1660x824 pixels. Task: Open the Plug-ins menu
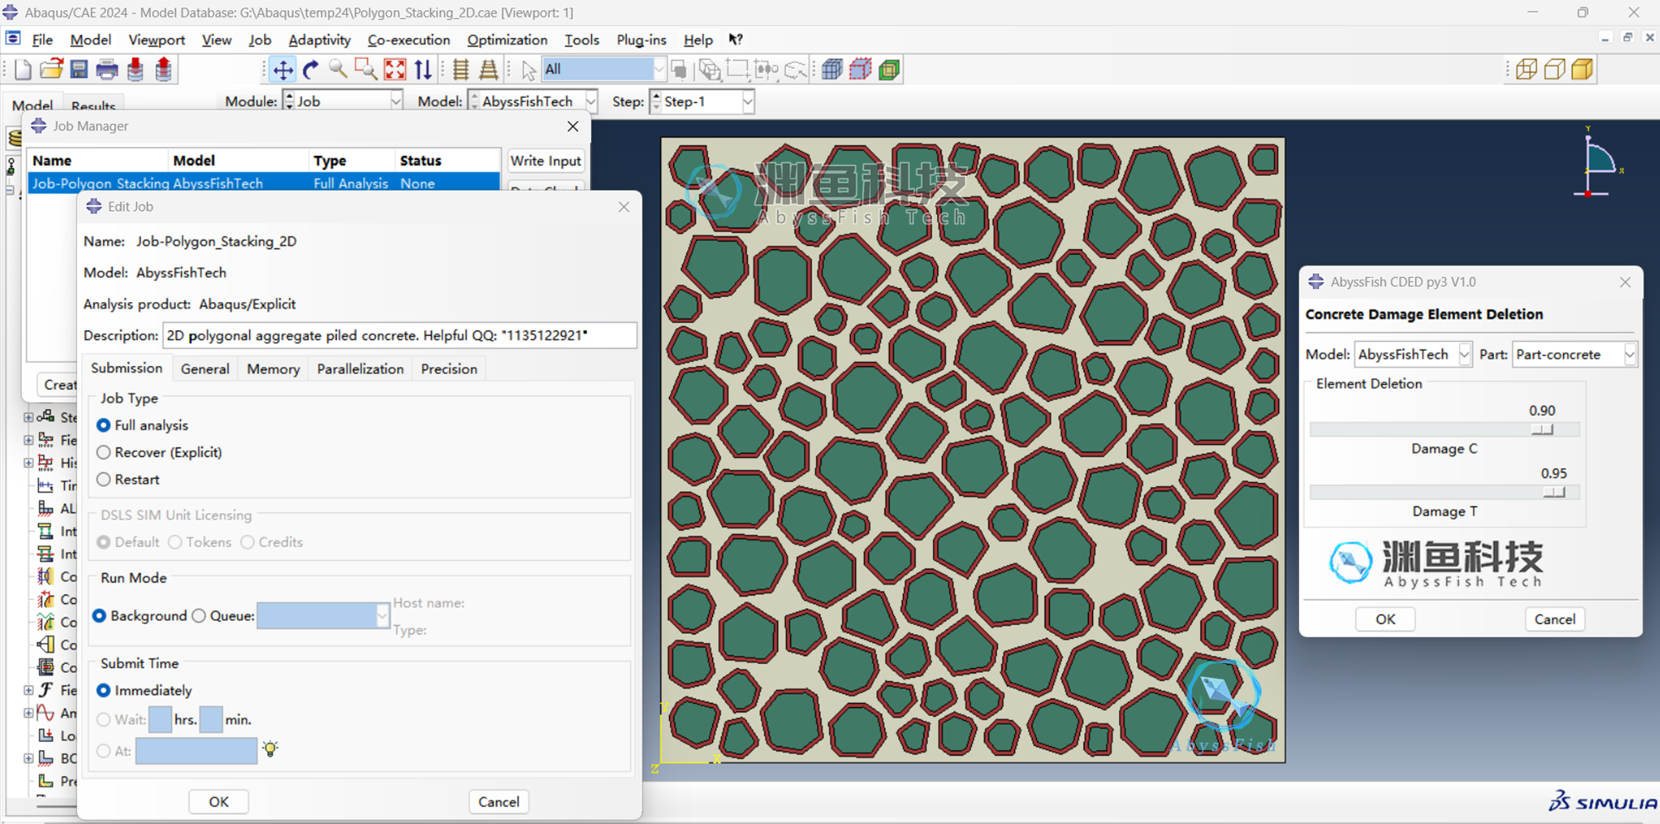[642, 40]
